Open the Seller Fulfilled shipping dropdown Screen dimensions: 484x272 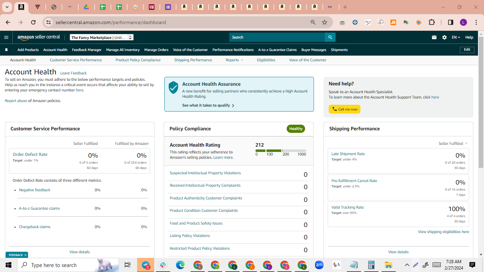[x=453, y=143]
